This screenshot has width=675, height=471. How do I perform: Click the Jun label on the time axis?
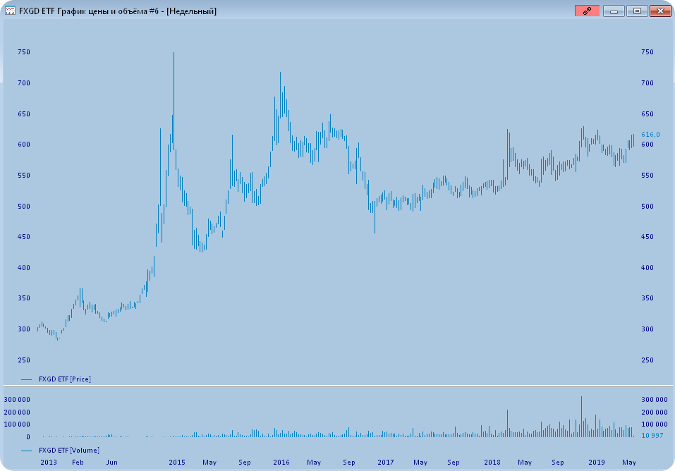click(111, 462)
